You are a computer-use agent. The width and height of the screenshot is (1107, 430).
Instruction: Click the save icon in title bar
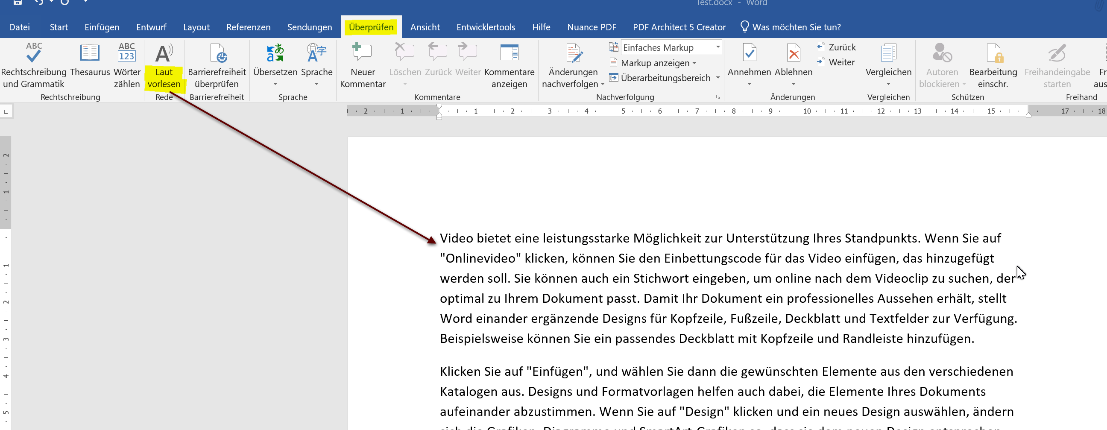pos(18,2)
